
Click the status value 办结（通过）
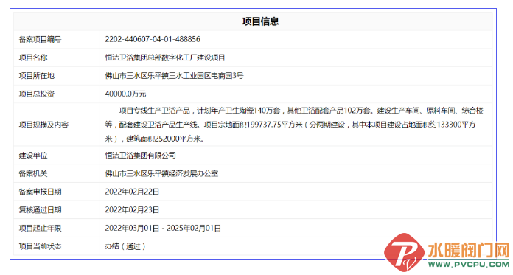(125, 246)
